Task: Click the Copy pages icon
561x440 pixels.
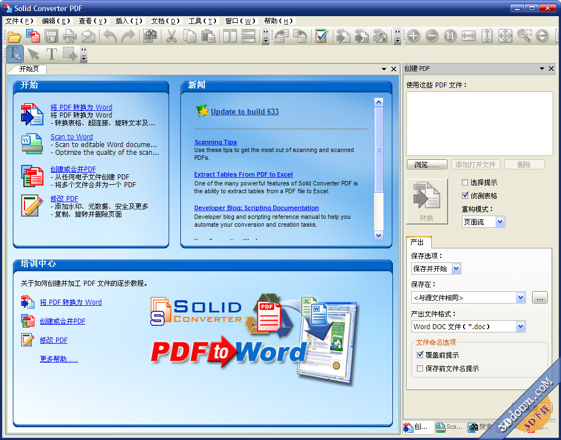Action: click(190, 36)
